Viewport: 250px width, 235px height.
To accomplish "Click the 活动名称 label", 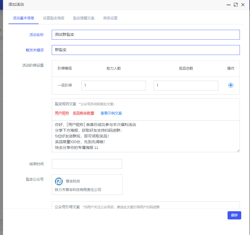I will pos(36,35).
